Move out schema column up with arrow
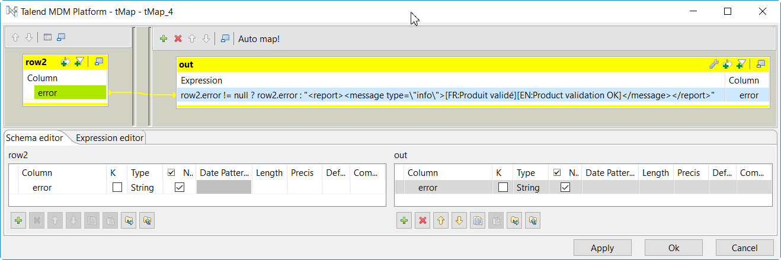This screenshot has height=260, width=781. click(x=440, y=220)
